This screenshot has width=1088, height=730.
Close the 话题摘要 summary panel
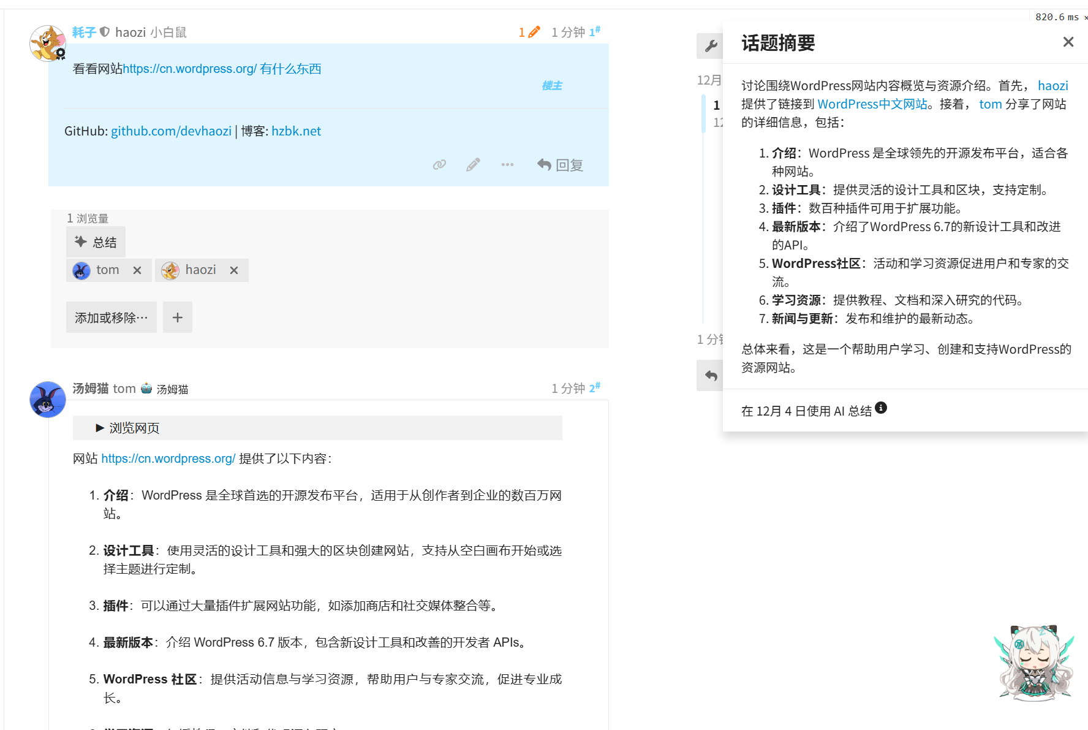1068,42
